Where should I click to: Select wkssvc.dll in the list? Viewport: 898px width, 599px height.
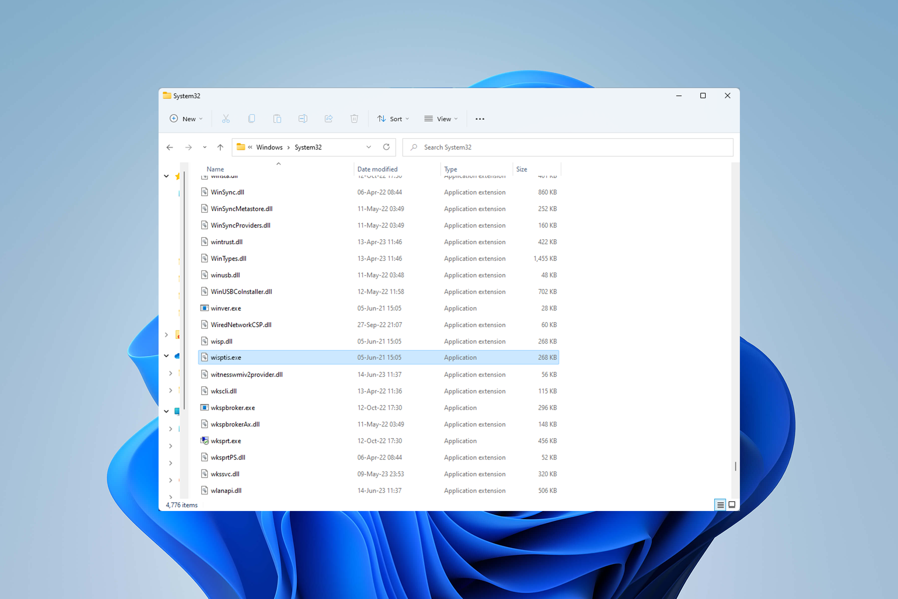(379, 474)
